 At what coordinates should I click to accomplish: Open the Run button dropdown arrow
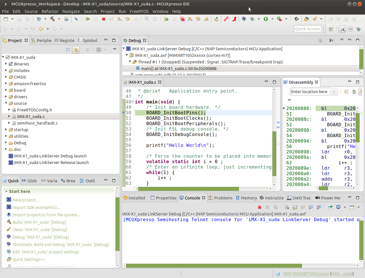(x=272, y=19)
